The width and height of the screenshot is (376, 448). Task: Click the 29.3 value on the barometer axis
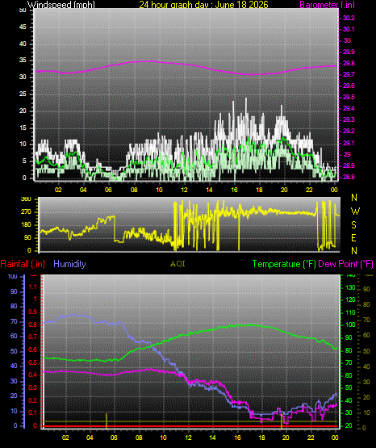[x=349, y=119]
